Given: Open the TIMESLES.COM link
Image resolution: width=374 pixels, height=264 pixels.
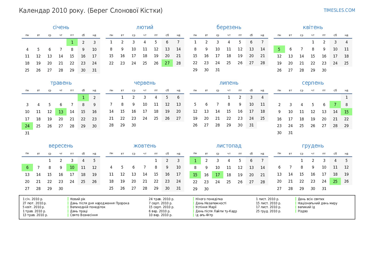Looking at the screenshot, I should (x=339, y=10).
